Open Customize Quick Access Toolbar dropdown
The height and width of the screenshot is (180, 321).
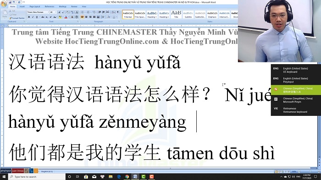24,2
